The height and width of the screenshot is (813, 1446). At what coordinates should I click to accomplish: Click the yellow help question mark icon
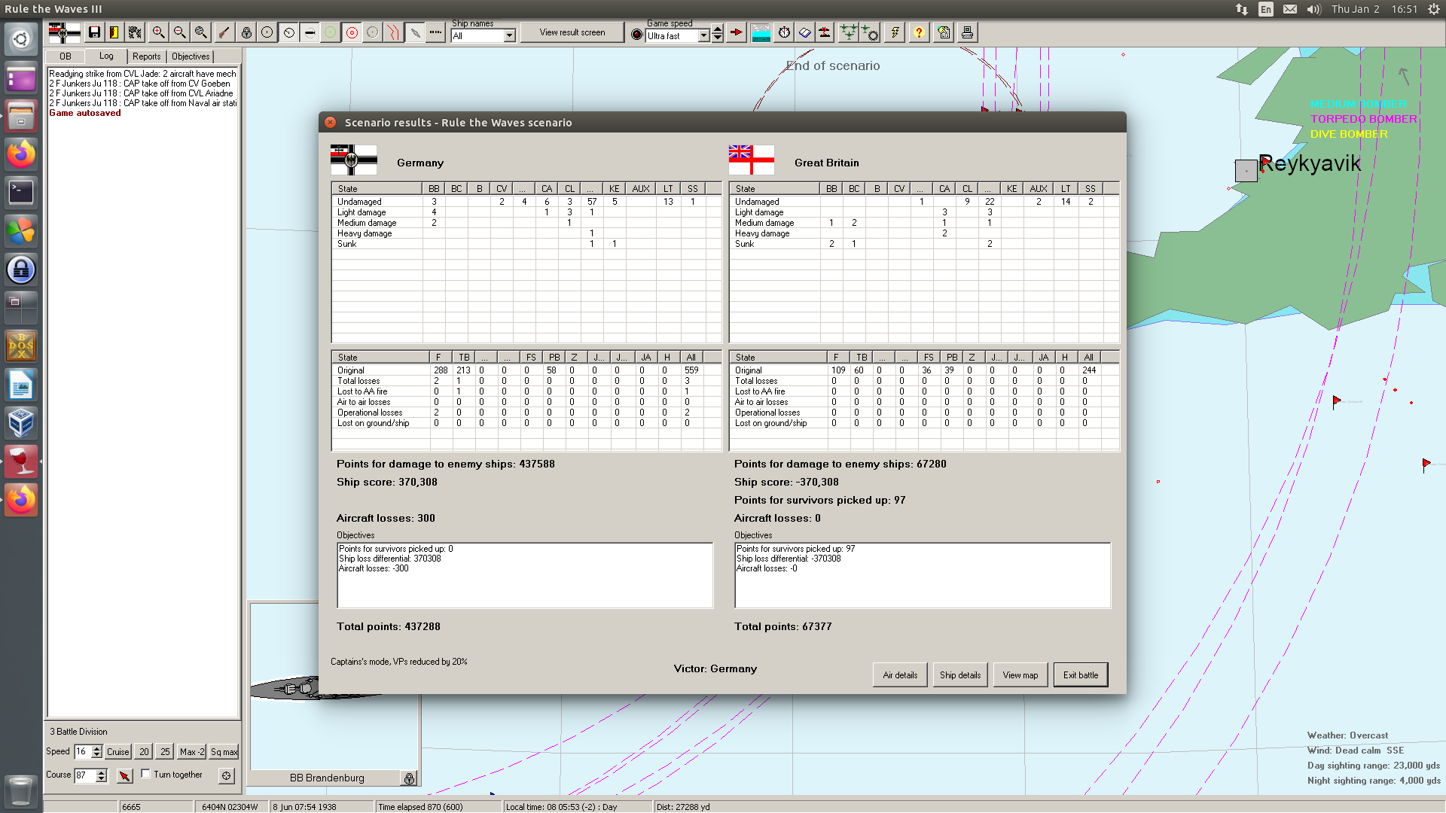[x=919, y=32]
